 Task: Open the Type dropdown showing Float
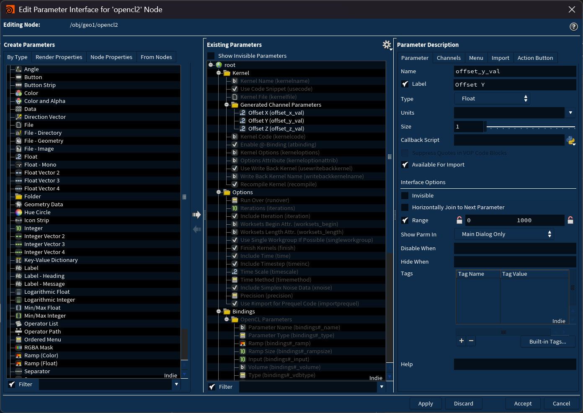(492, 98)
